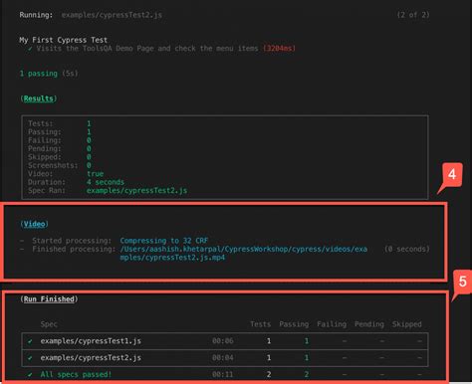Click the 00:06 time for cypressTest1.js
The height and width of the screenshot is (384, 472).
coord(223,341)
